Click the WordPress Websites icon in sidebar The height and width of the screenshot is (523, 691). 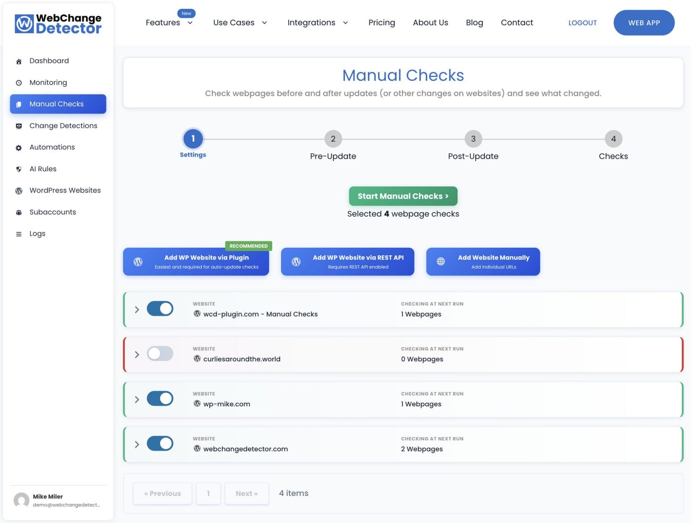pyautogui.click(x=19, y=191)
